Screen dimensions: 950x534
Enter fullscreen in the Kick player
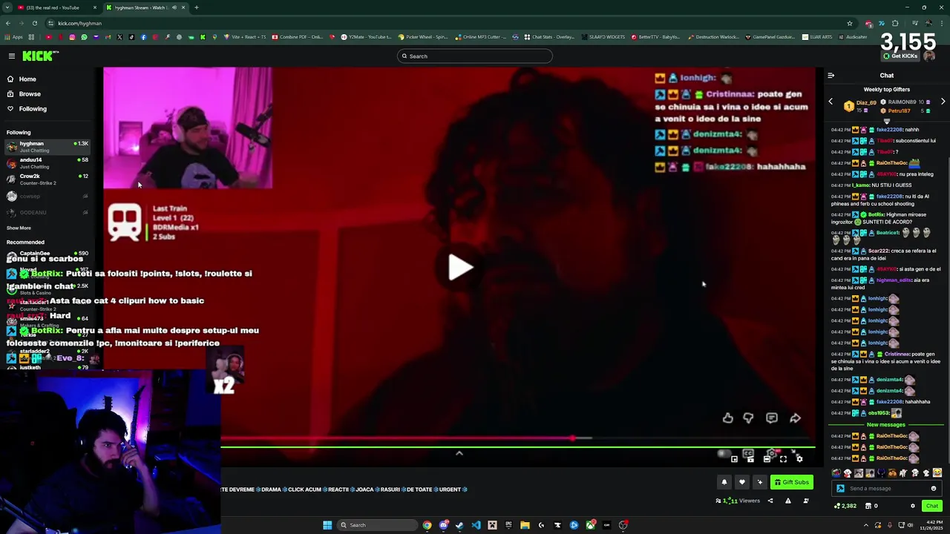click(x=783, y=459)
